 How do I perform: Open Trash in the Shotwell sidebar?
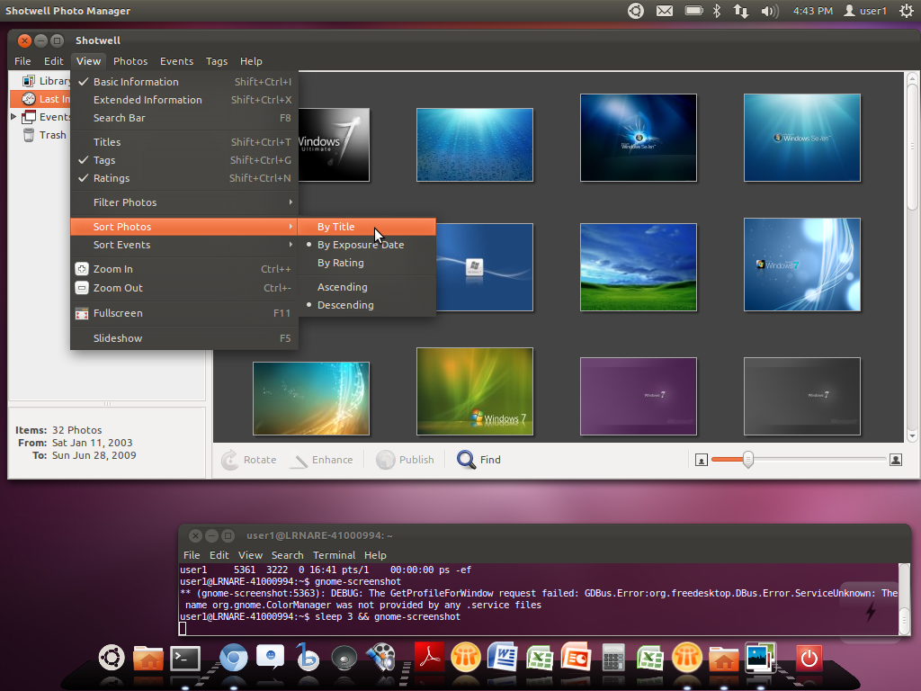coord(45,135)
